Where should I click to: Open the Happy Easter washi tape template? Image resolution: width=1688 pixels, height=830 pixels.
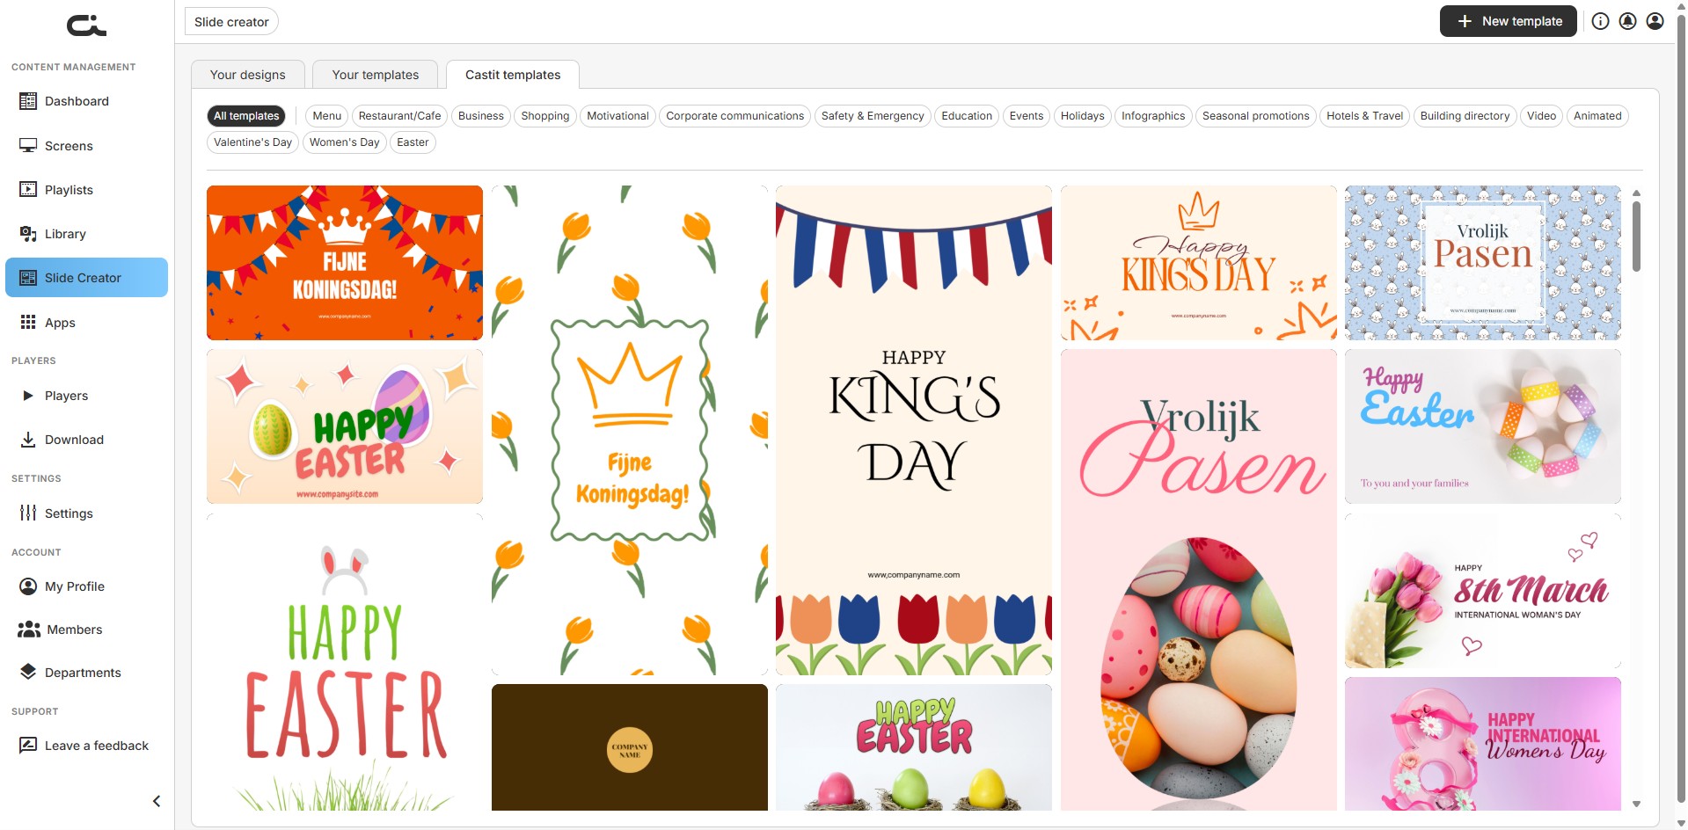coord(1483,426)
